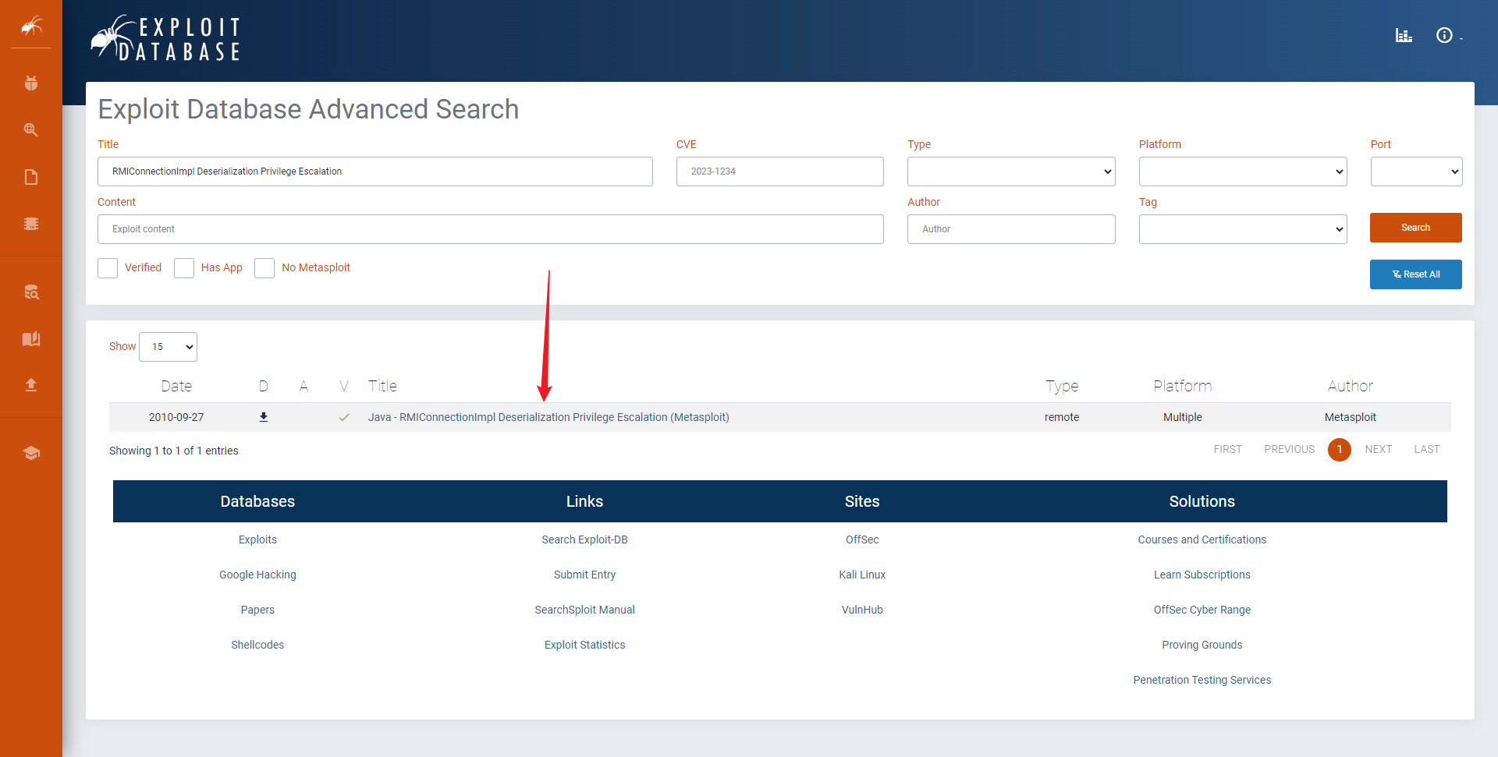
Task: Visit OffSec site link
Action: click(862, 539)
